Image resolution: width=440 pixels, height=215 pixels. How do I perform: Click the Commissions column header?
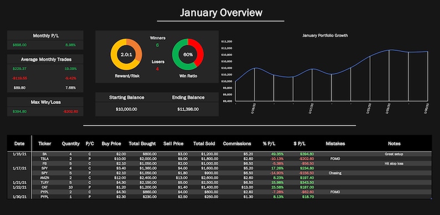point(237,144)
